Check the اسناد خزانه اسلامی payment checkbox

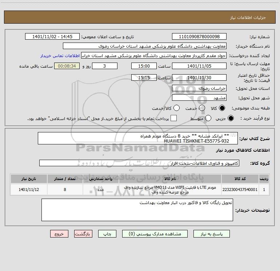click(x=173, y=118)
